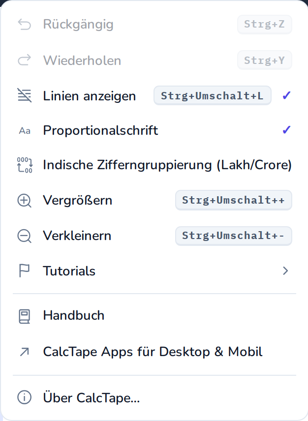Open the Tutorials menu entry
The width and height of the screenshot is (308, 421).
coord(154,271)
